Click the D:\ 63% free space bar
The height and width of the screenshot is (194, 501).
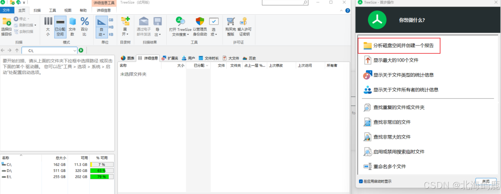coord(102,171)
